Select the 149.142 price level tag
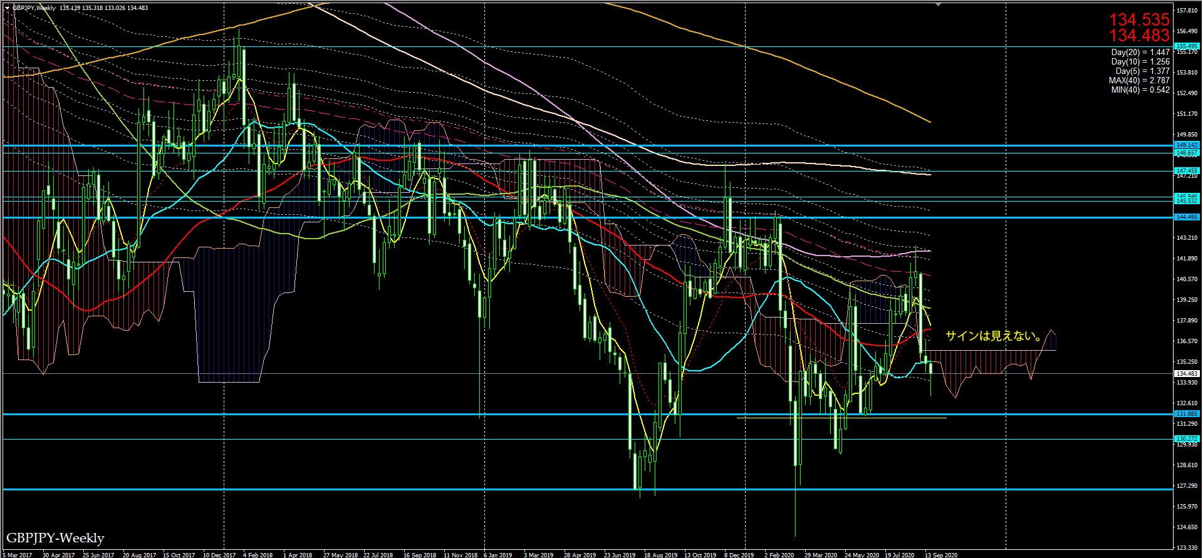This screenshot has height=558, width=1203. (x=1187, y=145)
